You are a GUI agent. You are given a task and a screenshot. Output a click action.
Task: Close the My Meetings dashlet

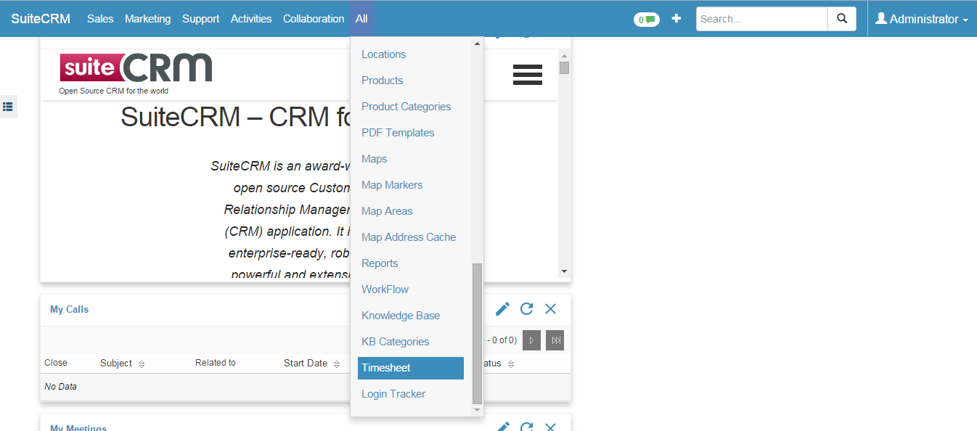[x=551, y=427]
